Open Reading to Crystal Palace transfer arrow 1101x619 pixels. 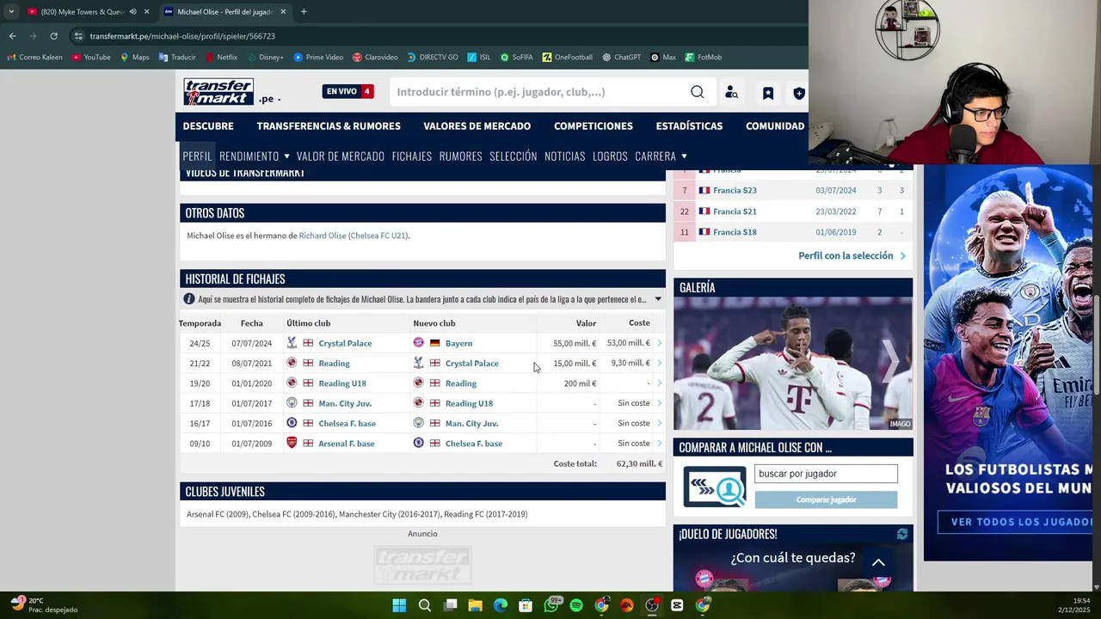click(x=659, y=363)
